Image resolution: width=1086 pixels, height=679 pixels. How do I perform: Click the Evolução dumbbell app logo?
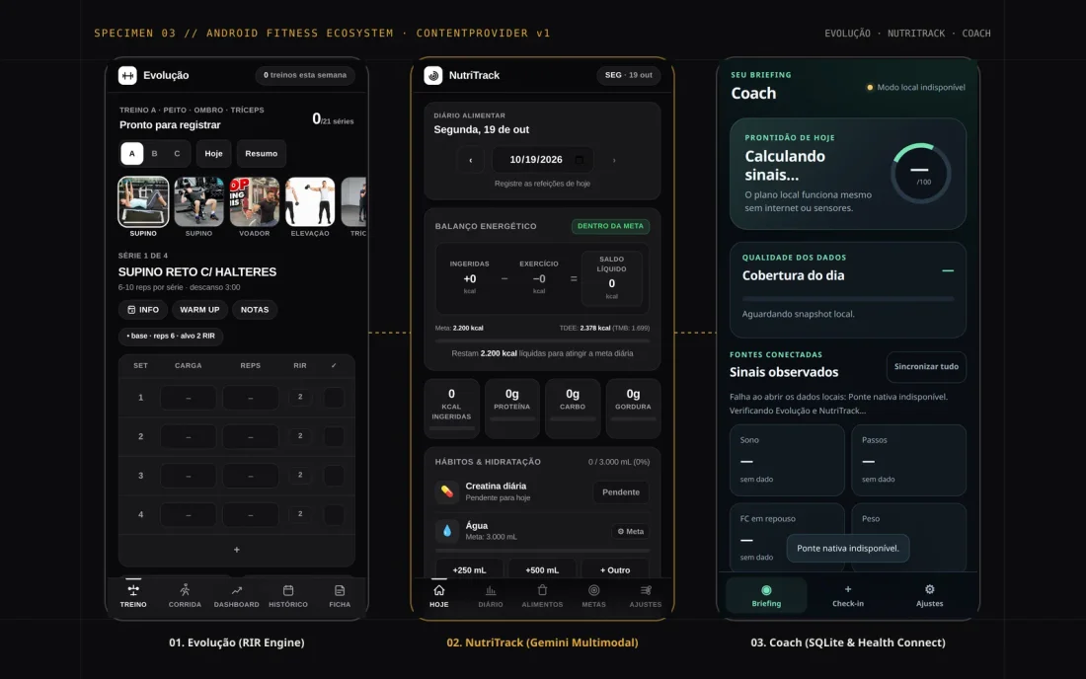[x=127, y=75]
